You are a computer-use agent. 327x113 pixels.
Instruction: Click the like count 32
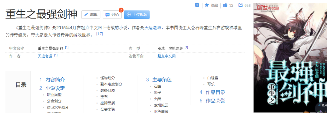[231, 5]
